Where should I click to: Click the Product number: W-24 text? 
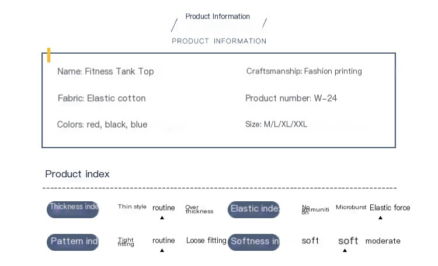(291, 98)
